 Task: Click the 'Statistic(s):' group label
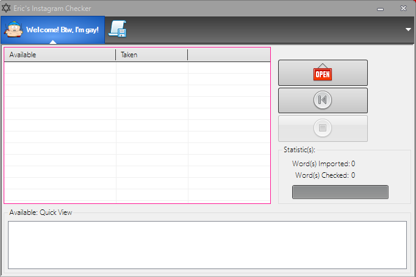[299, 150]
